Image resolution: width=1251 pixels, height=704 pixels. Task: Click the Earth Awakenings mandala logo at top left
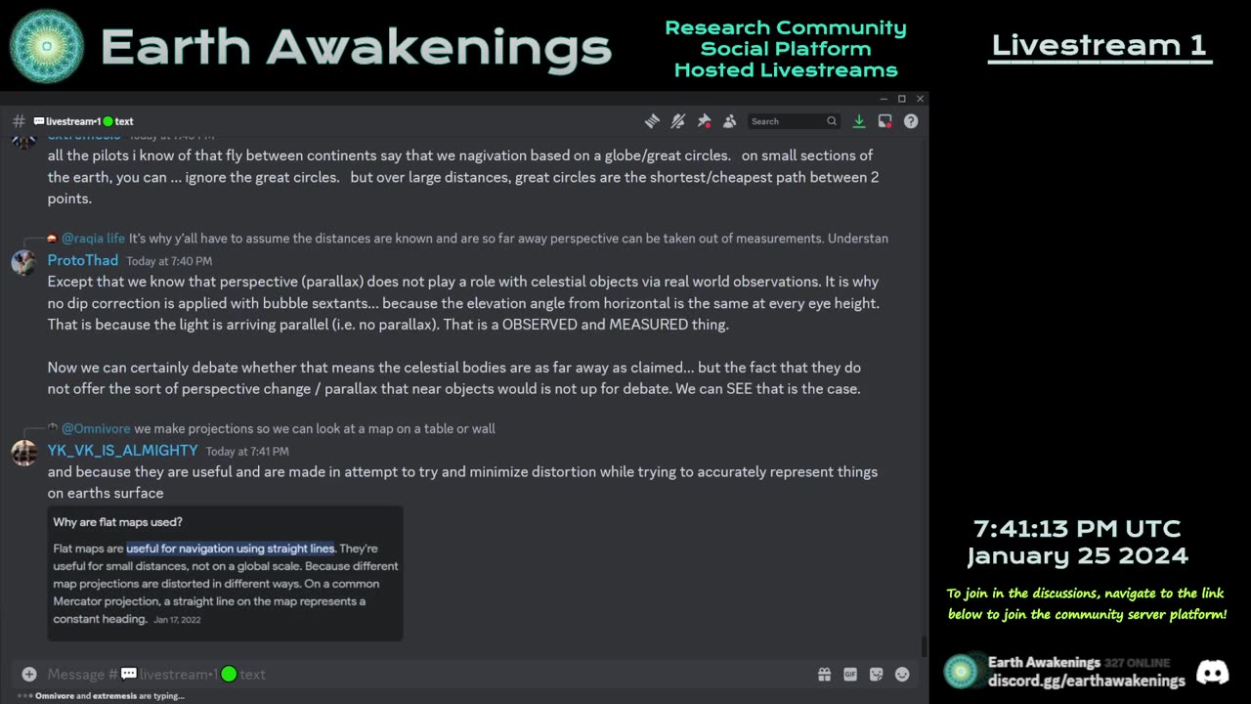click(x=47, y=46)
